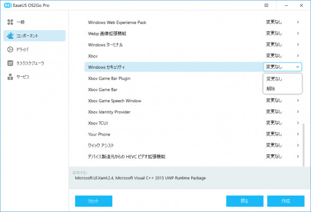Image resolution: width=311 pixels, height=212 pixels.
Task: Expand the Xbox row chevron
Action: point(298,56)
